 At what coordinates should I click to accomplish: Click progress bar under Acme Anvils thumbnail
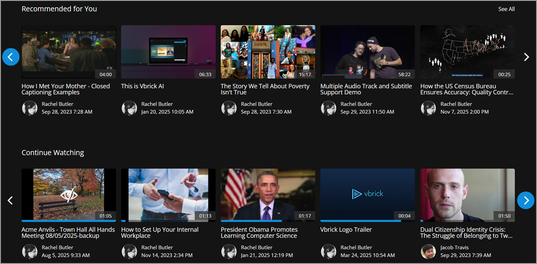tap(69, 221)
